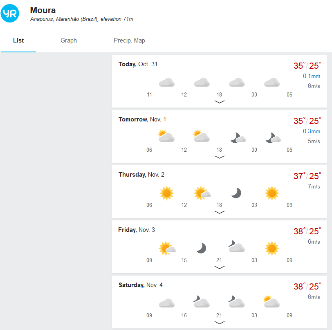This screenshot has height=330, width=332.
Task: Expand Thursday Nov. 2 forecast chevron
Action: click(220, 212)
